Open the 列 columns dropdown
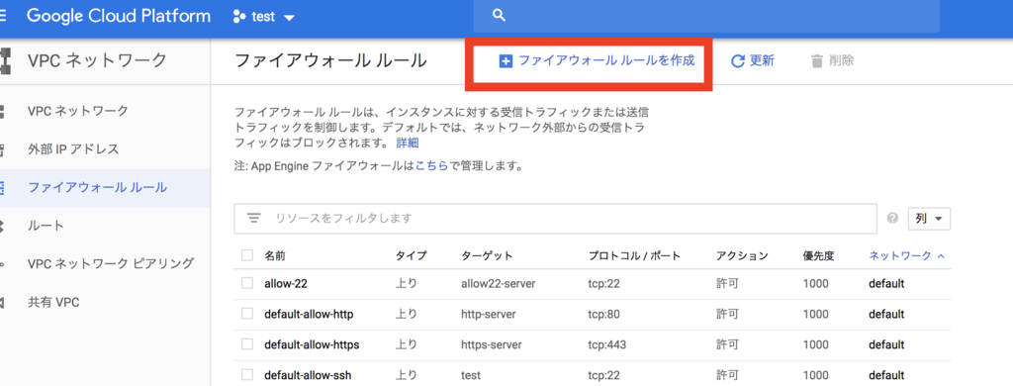 [929, 219]
